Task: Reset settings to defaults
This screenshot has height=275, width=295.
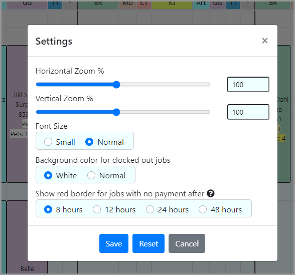Action: click(149, 243)
